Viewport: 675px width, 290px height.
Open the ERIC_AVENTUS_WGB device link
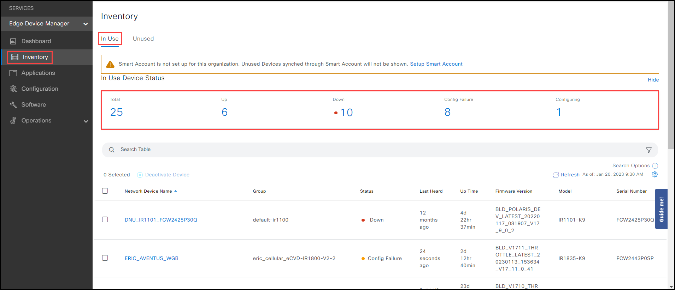point(151,259)
